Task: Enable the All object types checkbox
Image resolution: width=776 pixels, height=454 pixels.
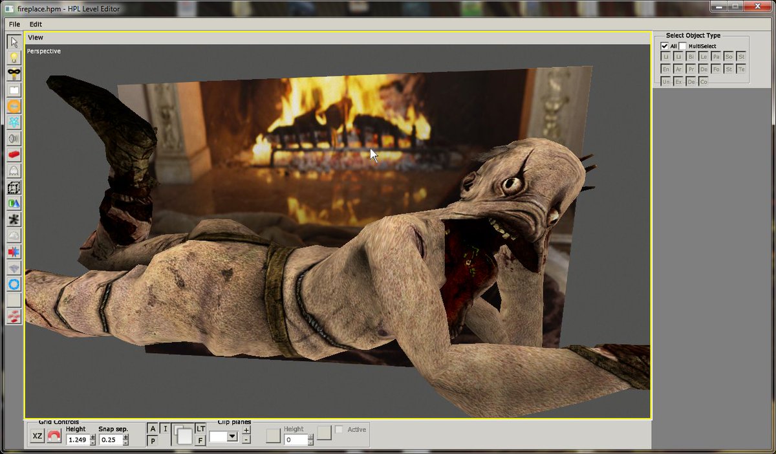Action: [x=664, y=47]
